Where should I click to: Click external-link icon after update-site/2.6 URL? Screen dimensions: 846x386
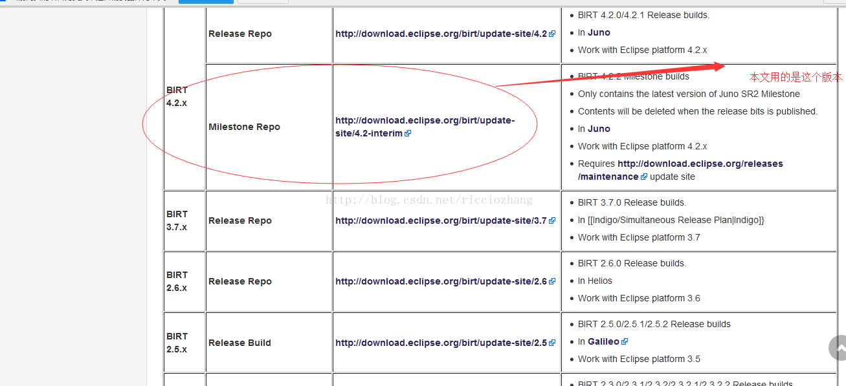click(552, 282)
